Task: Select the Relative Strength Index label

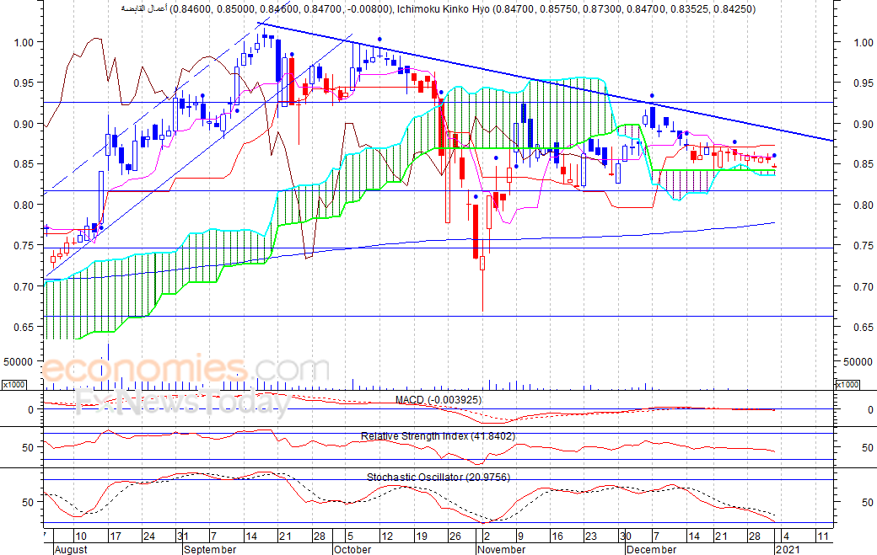Action: [438, 436]
